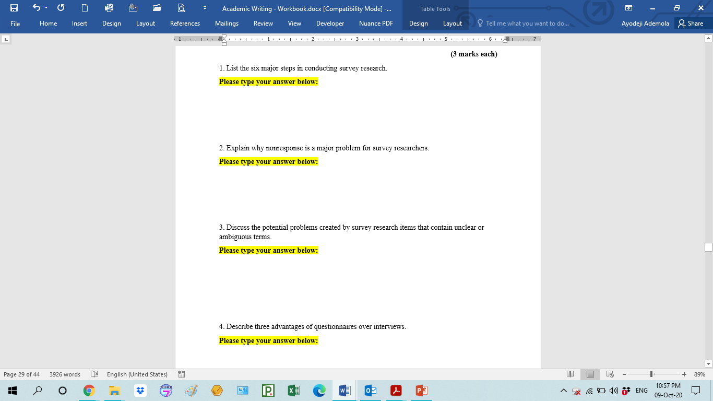The width and height of the screenshot is (713, 401).
Task: Toggle Print Layout view on
Action: point(590,374)
